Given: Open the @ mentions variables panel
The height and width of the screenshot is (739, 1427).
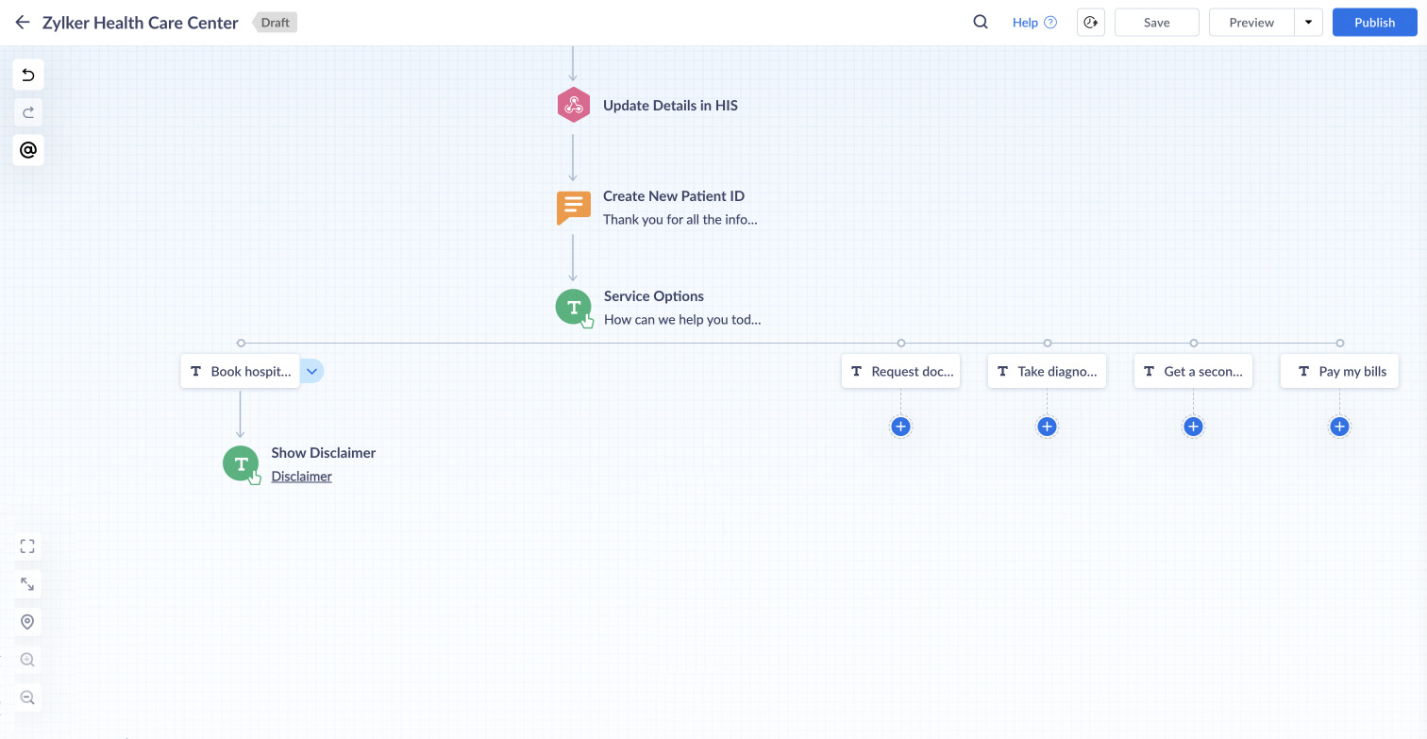Looking at the screenshot, I should pyautogui.click(x=28, y=150).
